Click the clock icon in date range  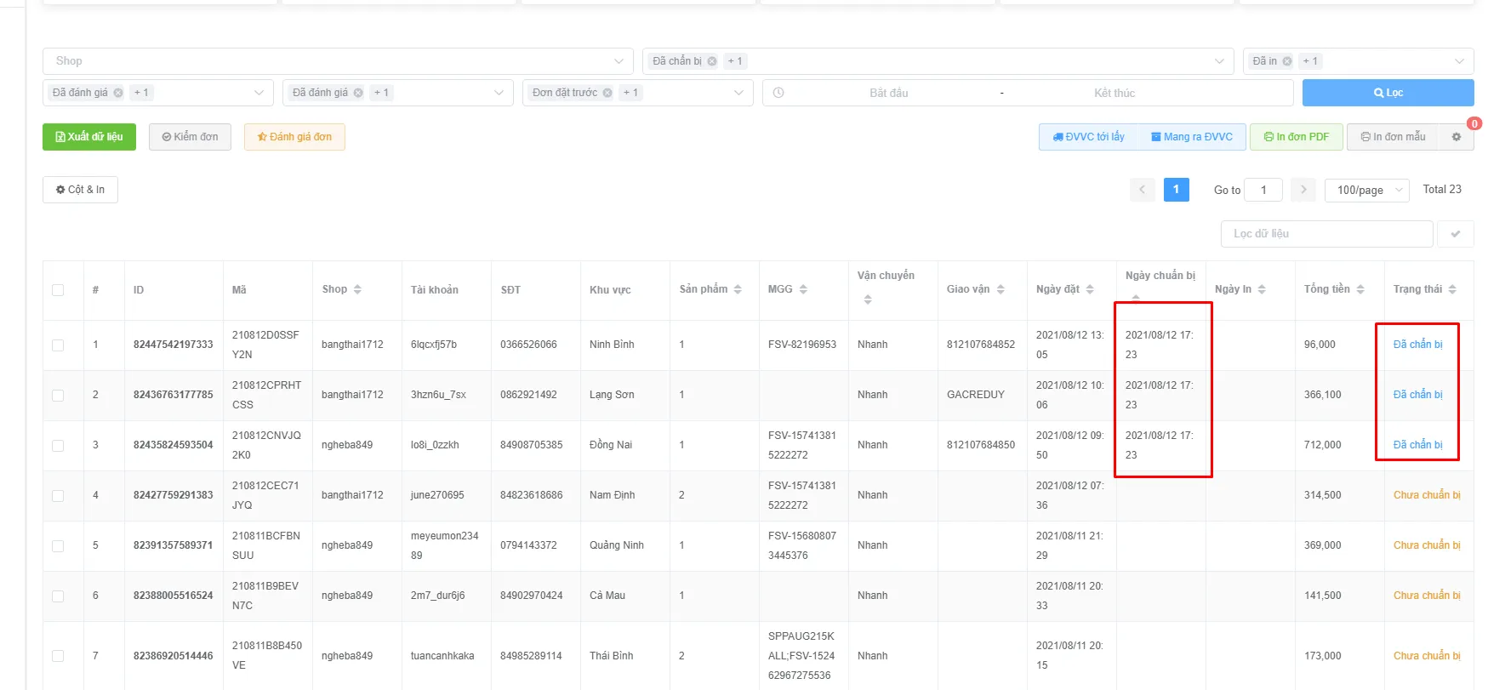778,93
